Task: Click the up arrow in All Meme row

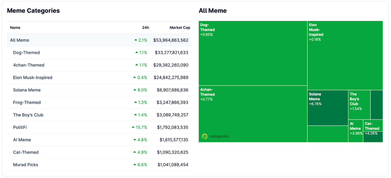Action: (x=136, y=40)
